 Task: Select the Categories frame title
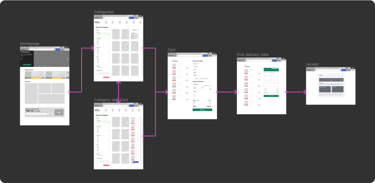coord(103,12)
